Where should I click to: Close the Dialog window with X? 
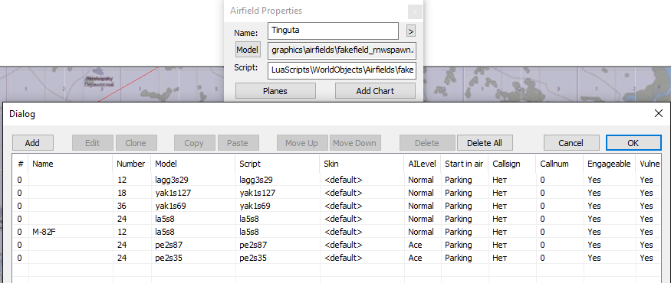659,113
